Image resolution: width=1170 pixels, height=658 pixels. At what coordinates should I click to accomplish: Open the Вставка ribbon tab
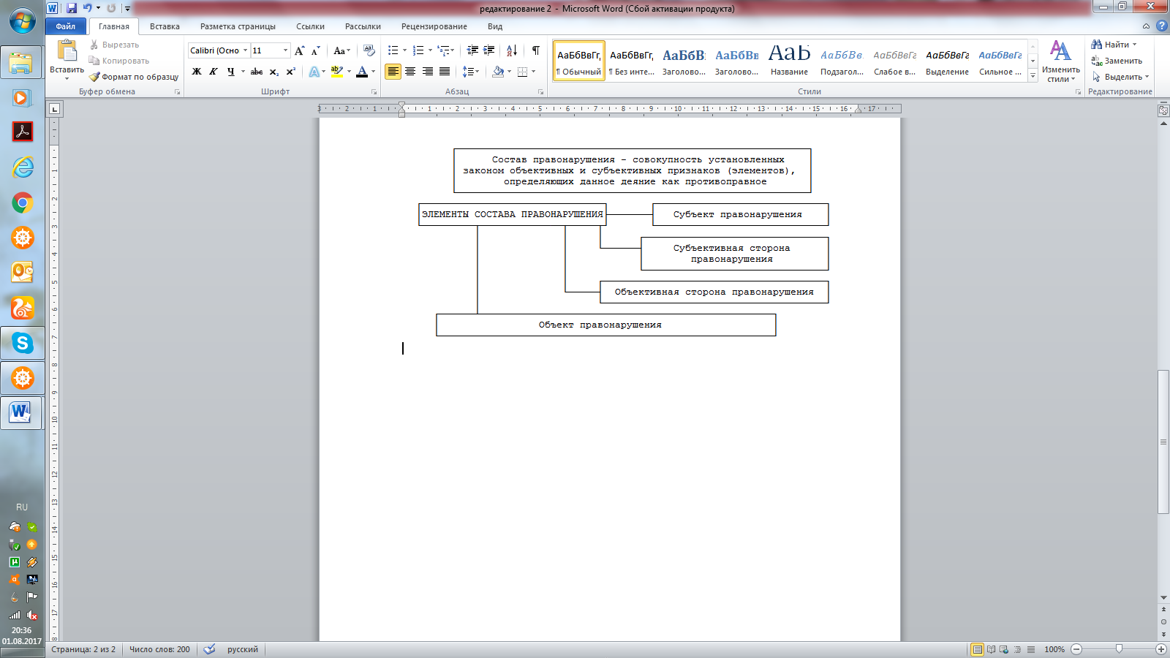[x=165, y=26]
